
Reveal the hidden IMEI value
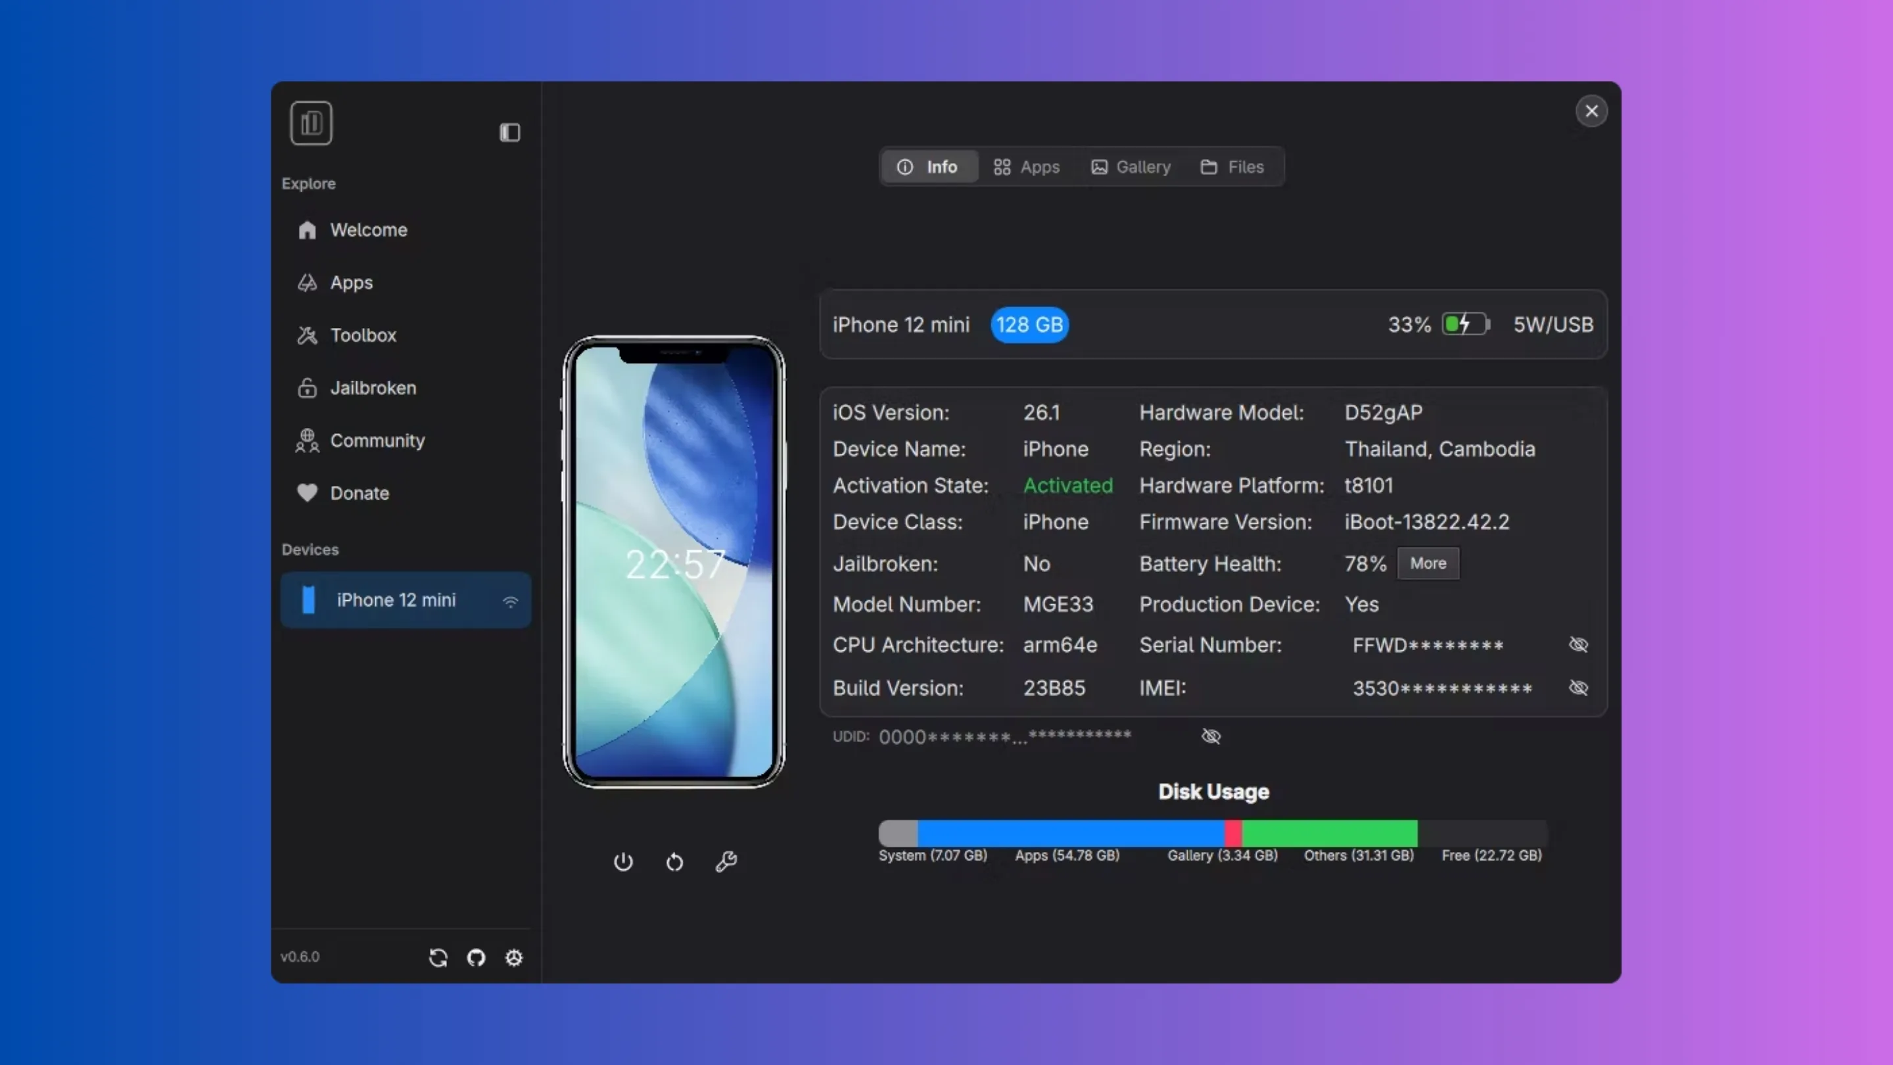pyautogui.click(x=1578, y=689)
